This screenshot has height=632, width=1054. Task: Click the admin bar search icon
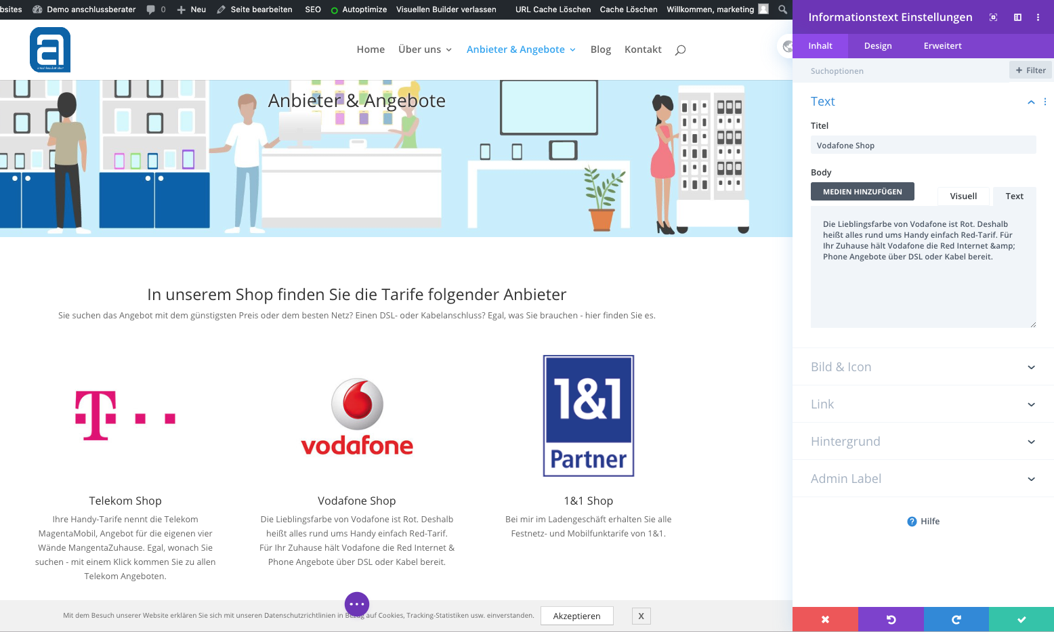pos(782,9)
